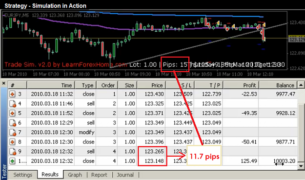The height and width of the screenshot is (180, 305).
Task: Sort by the Balance column header
Action: point(278,85)
